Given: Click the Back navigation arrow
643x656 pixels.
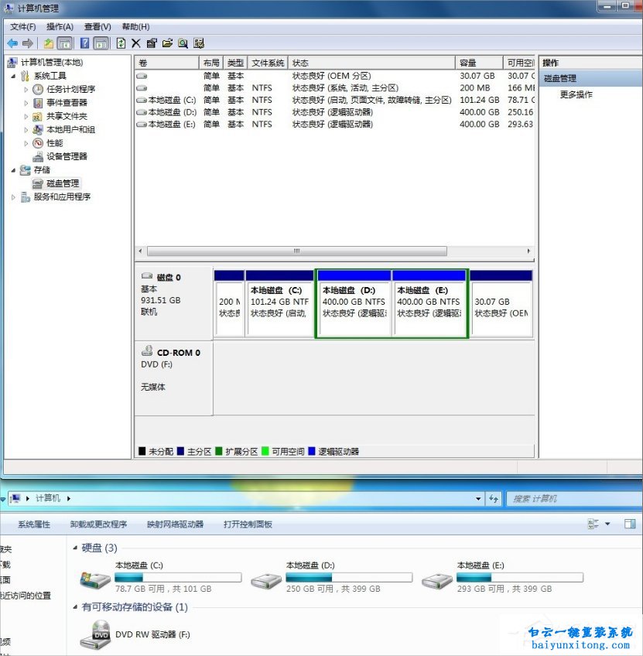Looking at the screenshot, I should (x=12, y=43).
